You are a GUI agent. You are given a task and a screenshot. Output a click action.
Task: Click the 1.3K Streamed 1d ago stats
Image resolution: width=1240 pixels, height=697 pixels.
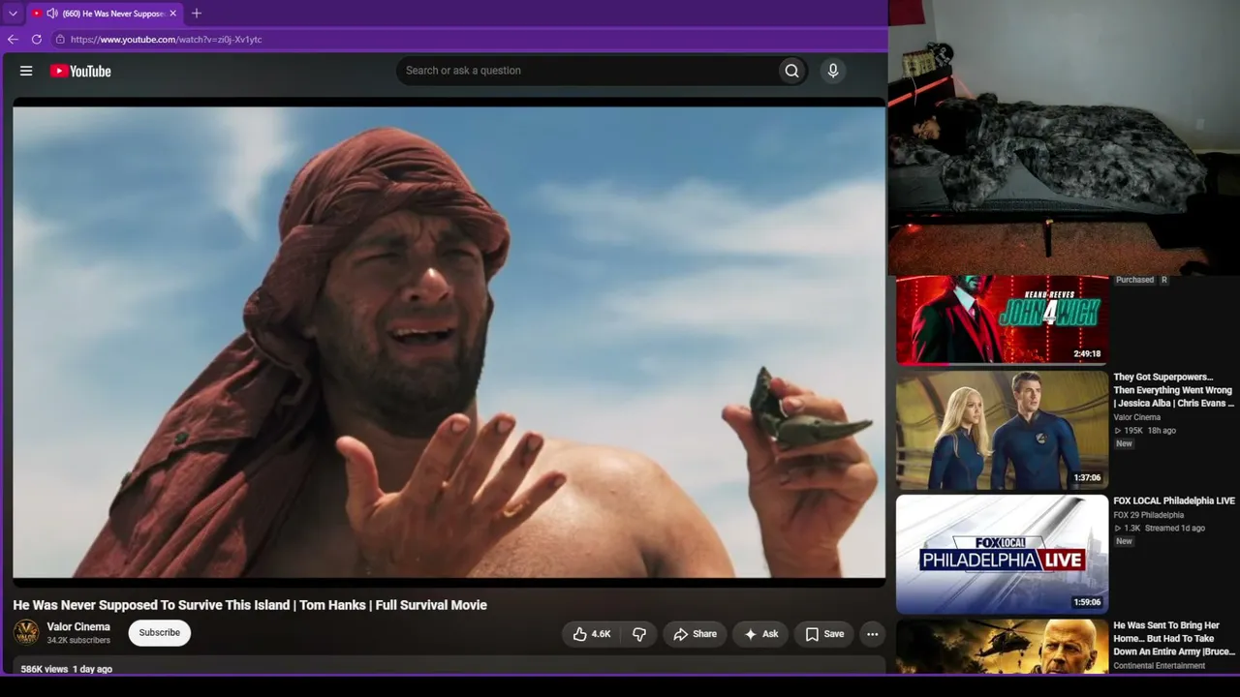1160,529
